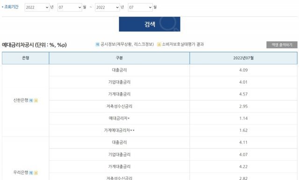Click the 엑셀 출력하기 button
The image size is (299, 180).
click(x=282, y=45)
